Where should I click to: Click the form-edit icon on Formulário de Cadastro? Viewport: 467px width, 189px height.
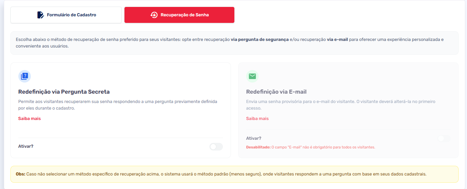click(x=41, y=15)
